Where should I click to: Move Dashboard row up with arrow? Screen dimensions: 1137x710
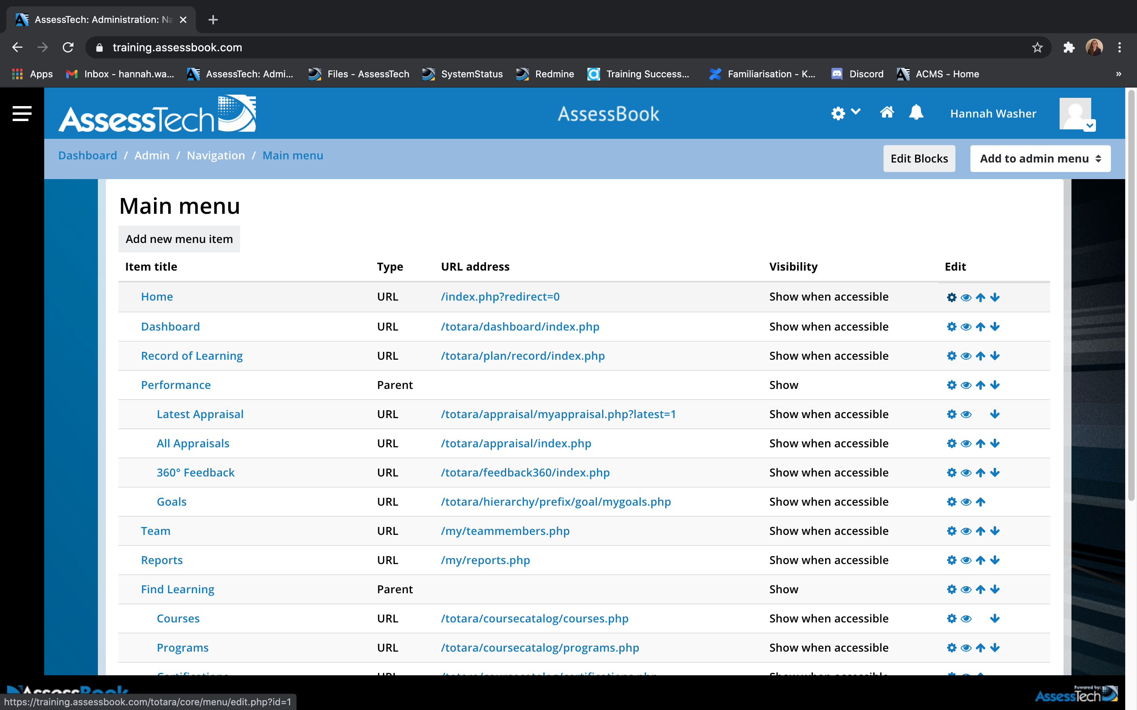point(981,327)
